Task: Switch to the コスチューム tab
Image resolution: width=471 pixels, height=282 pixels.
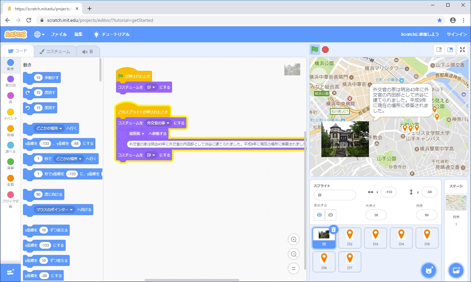Action: [55, 52]
